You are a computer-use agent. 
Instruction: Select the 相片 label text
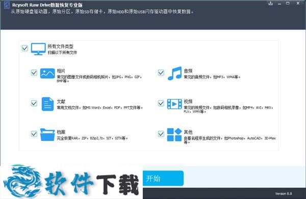tap(61, 71)
